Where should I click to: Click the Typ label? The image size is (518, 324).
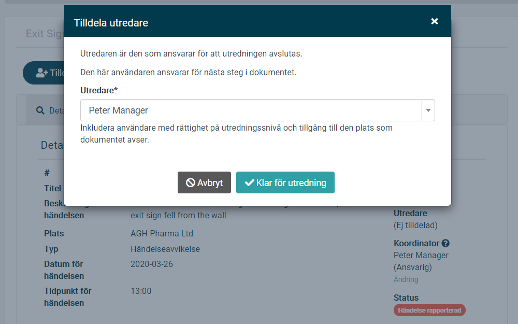51,249
